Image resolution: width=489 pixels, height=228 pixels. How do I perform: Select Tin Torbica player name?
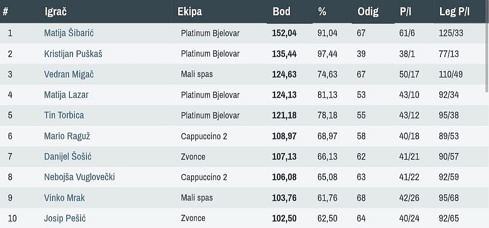[x=64, y=115]
